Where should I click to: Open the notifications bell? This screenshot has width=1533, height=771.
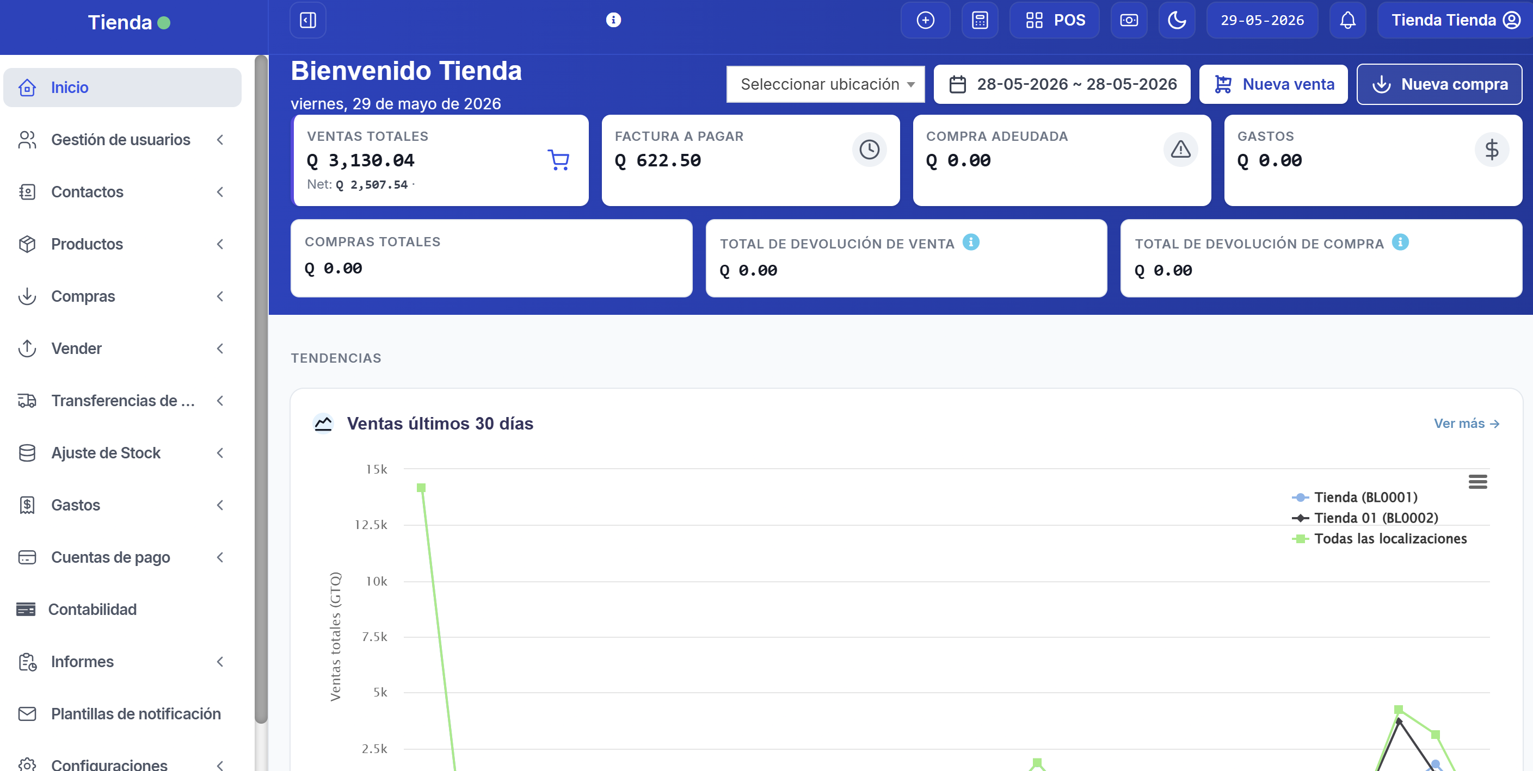(x=1347, y=20)
